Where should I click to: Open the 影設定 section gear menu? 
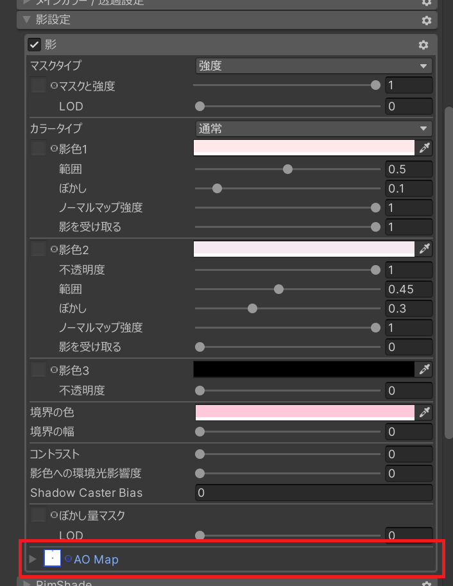click(425, 20)
